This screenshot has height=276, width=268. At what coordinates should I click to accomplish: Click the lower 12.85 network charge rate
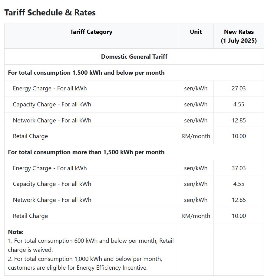239,200
